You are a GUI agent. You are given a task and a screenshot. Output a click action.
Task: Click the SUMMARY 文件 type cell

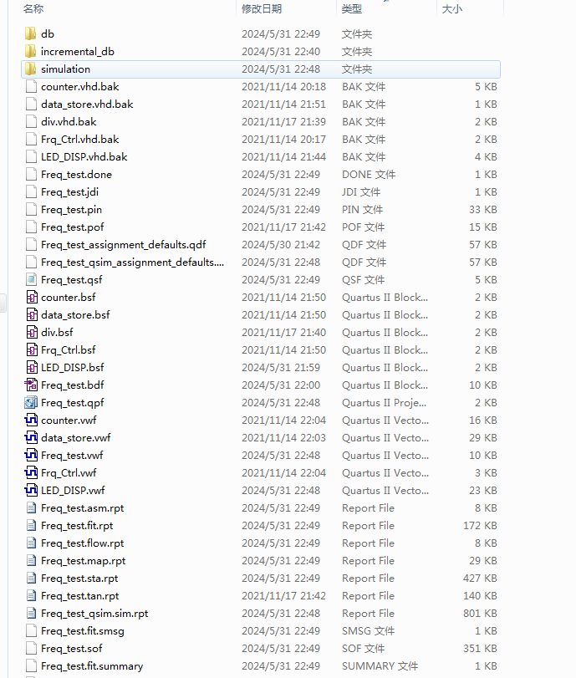click(x=380, y=666)
